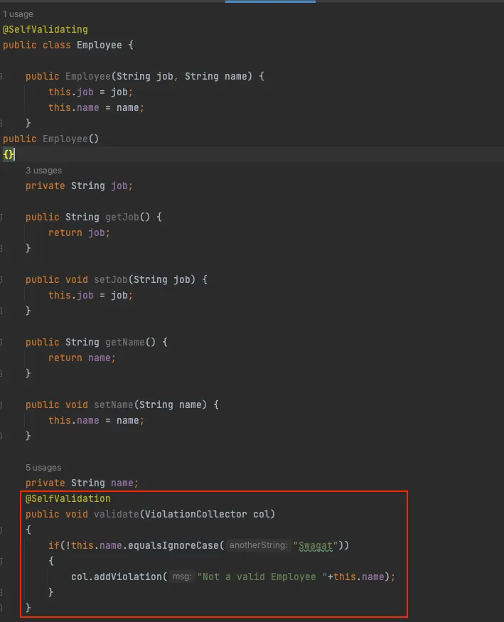The height and width of the screenshot is (622, 504).
Task: Click the getJob method name
Action: tap(122, 217)
